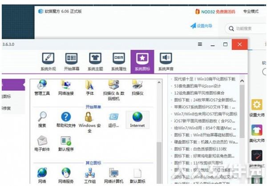Screen dimensions: 267x186
Task: Select the 字体 folder icon
Action: point(90,87)
